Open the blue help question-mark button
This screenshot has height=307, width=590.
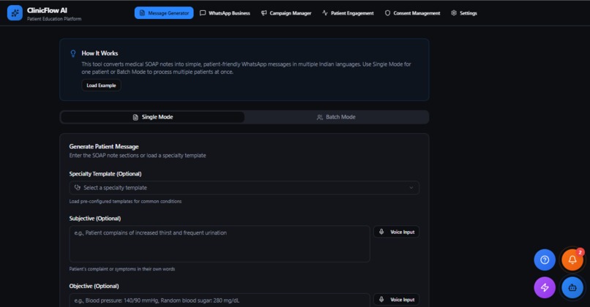545,259
